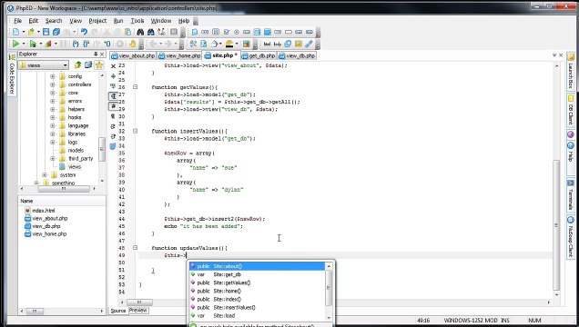Open the Terminals side panel
The height and width of the screenshot is (327, 579).
click(571, 195)
